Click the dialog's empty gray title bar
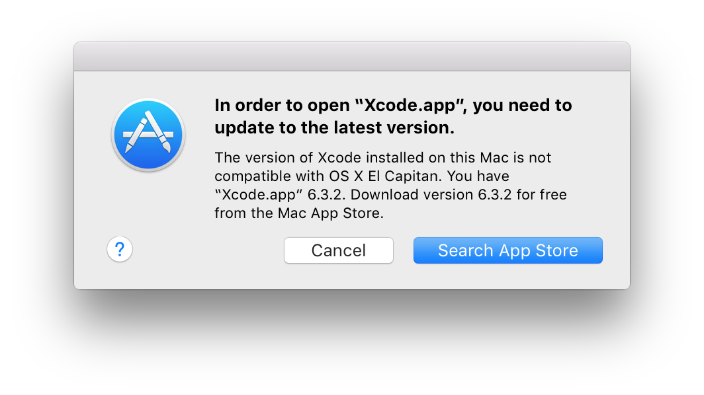Image resolution: width=704 pixels, height=395 pixels. point(352,57)
